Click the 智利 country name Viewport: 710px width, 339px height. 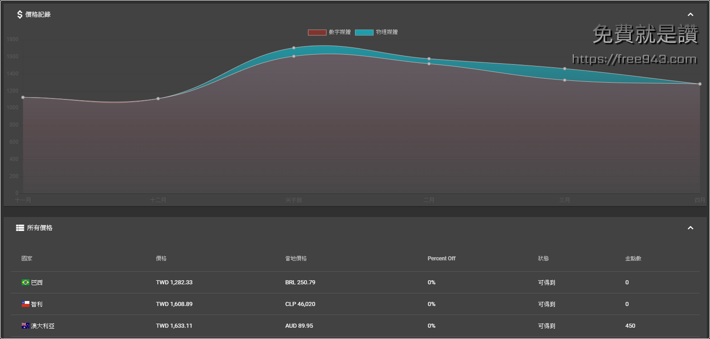pos(37,304)
